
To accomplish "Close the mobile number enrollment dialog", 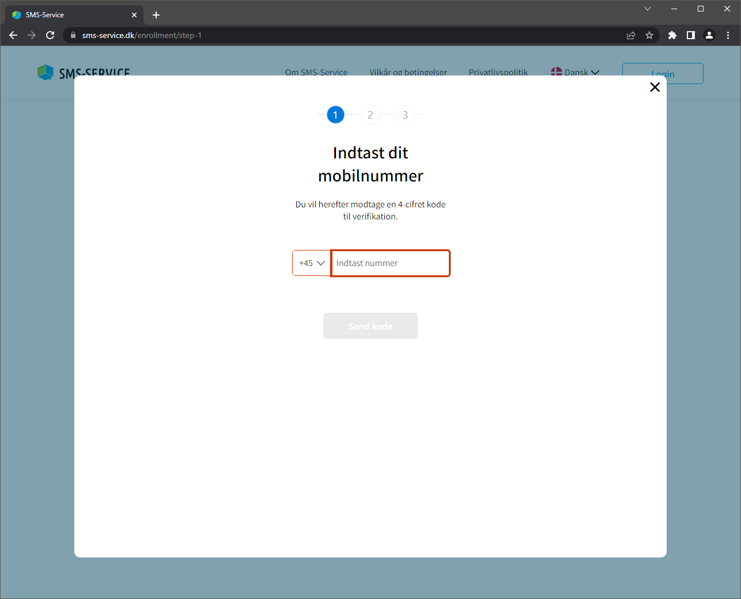I will [x=655, y=87].
